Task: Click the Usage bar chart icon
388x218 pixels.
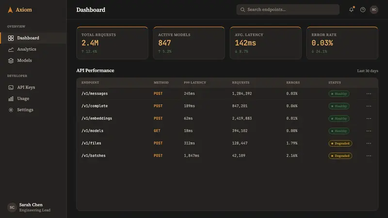Action: [11, 99]
